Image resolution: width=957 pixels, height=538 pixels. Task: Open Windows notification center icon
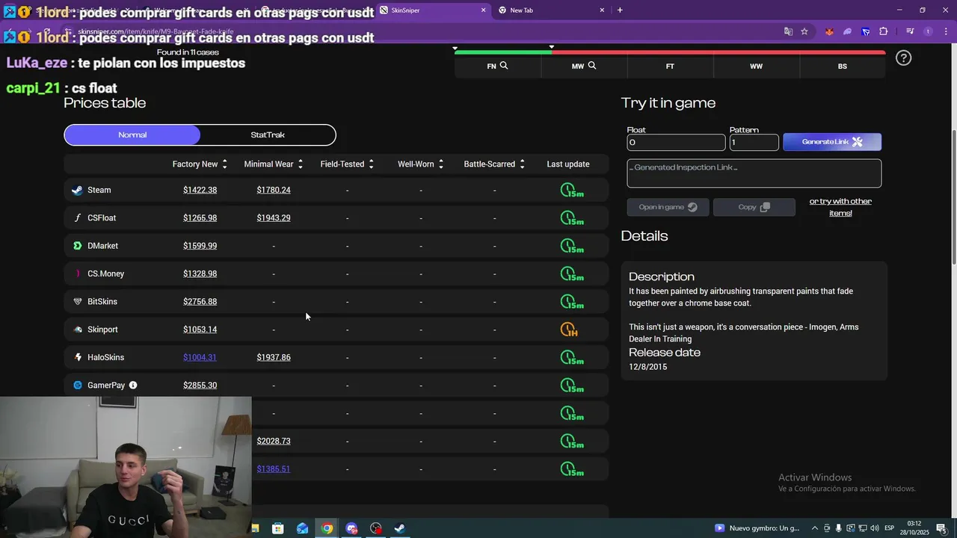(x=941, y=528)
